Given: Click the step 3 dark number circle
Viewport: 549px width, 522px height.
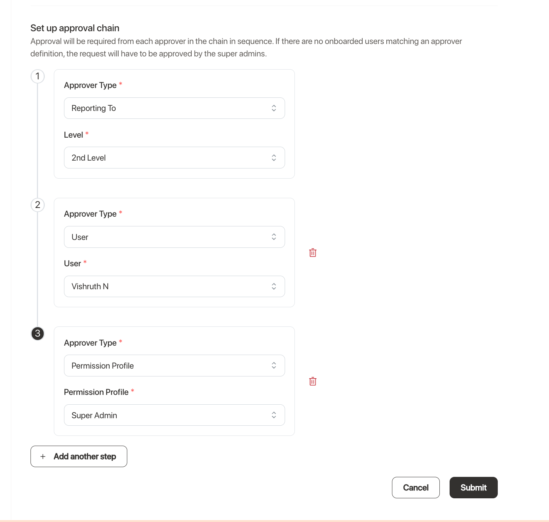Looking at the screenshot, I should (38, 334).
